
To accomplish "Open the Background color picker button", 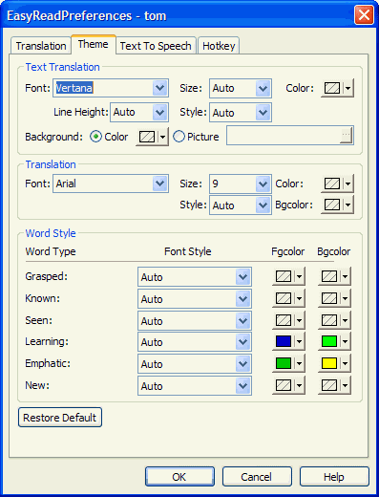I will click(x=152, y=137).
